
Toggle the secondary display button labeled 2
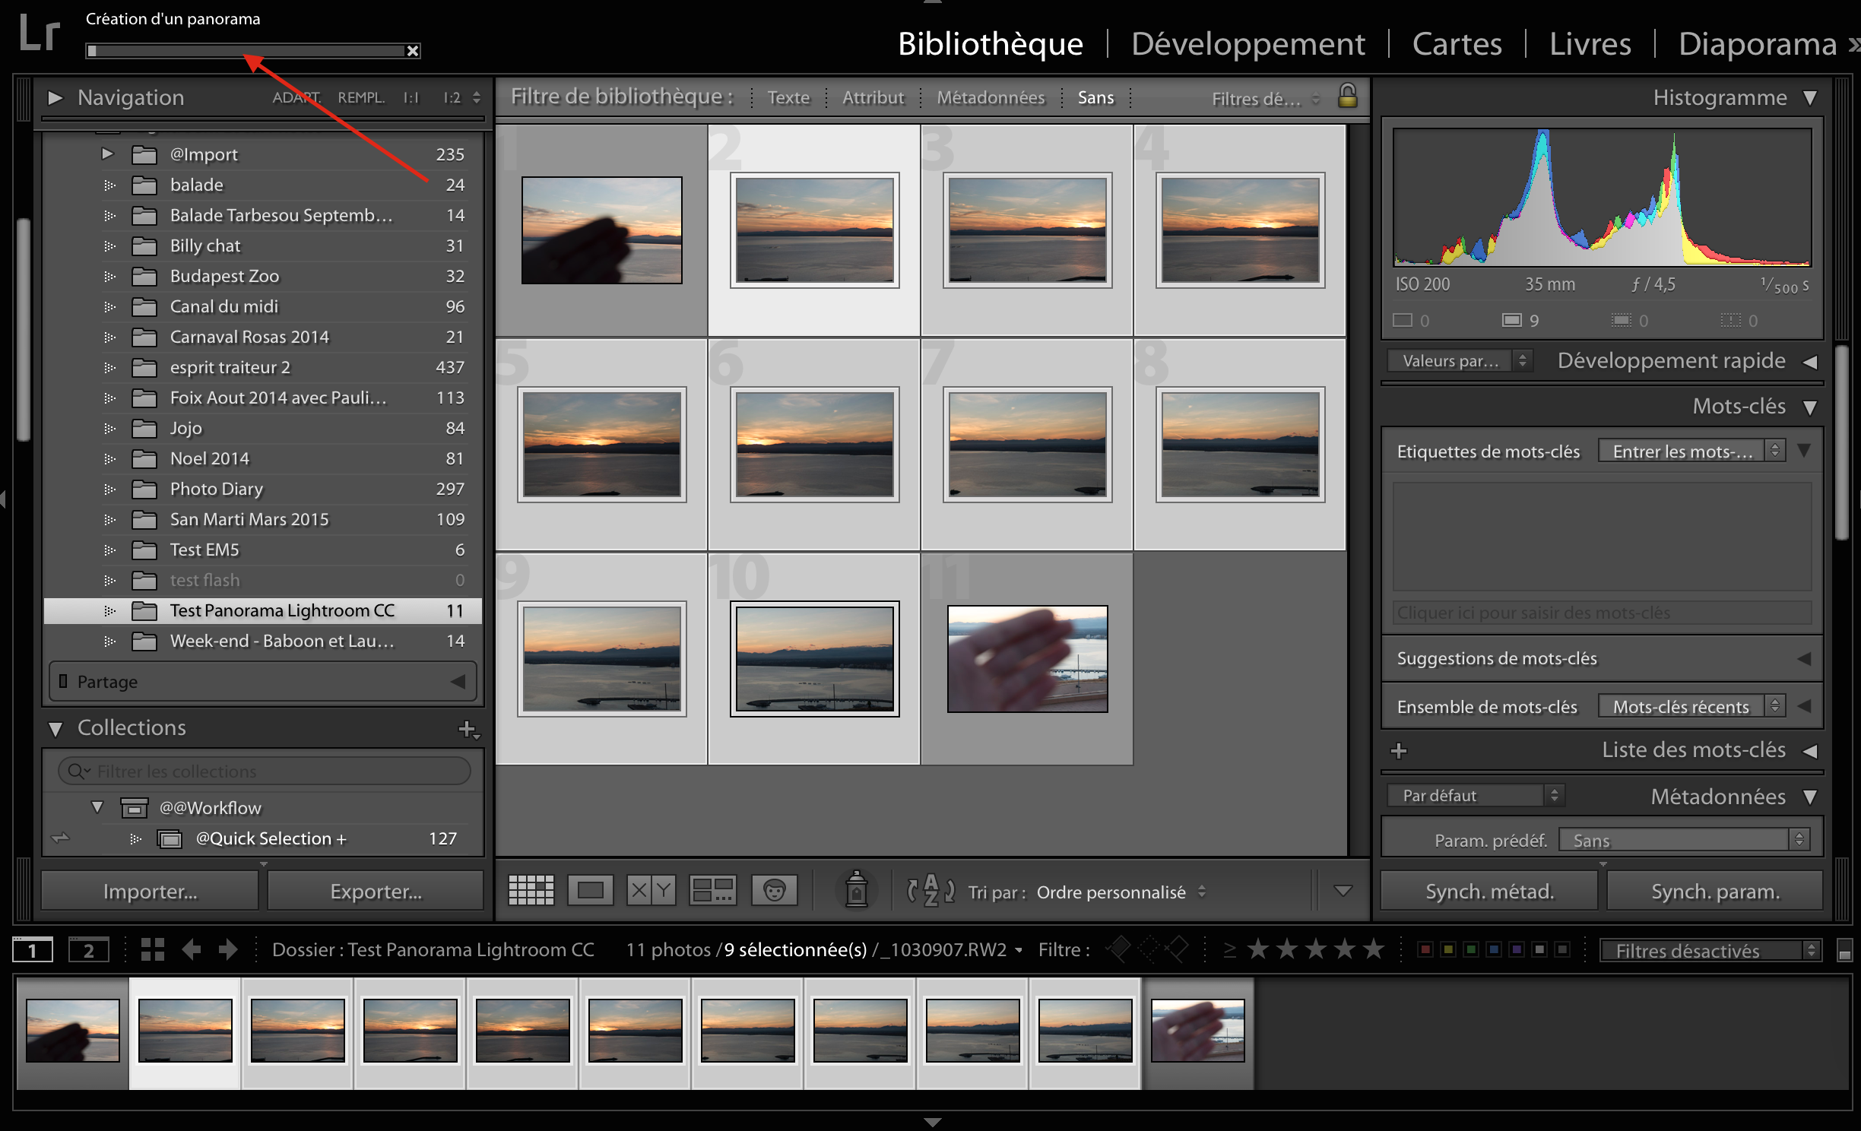pyautogui.click(x=90, y=949)
